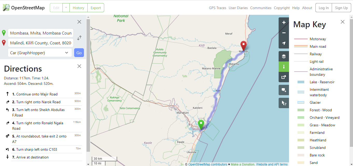Click the To field containing Malindi
The height and width of the screenshot is (166, 353).
(41, 43)
